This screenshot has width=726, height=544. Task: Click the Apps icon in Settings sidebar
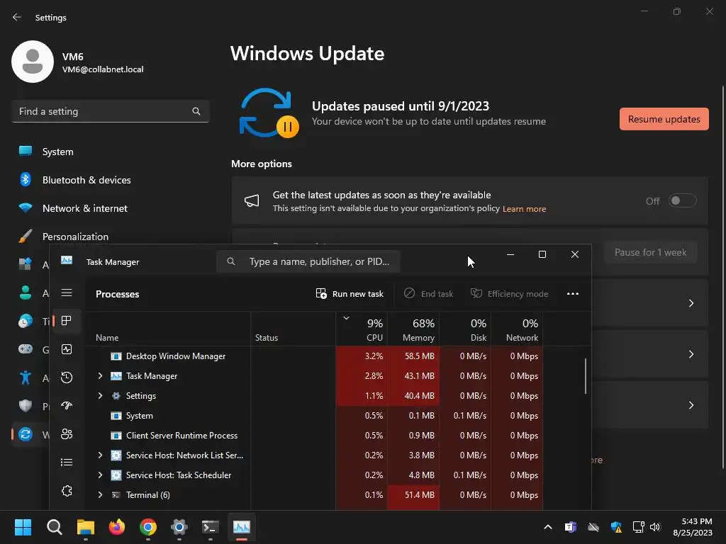pos(26,265)
